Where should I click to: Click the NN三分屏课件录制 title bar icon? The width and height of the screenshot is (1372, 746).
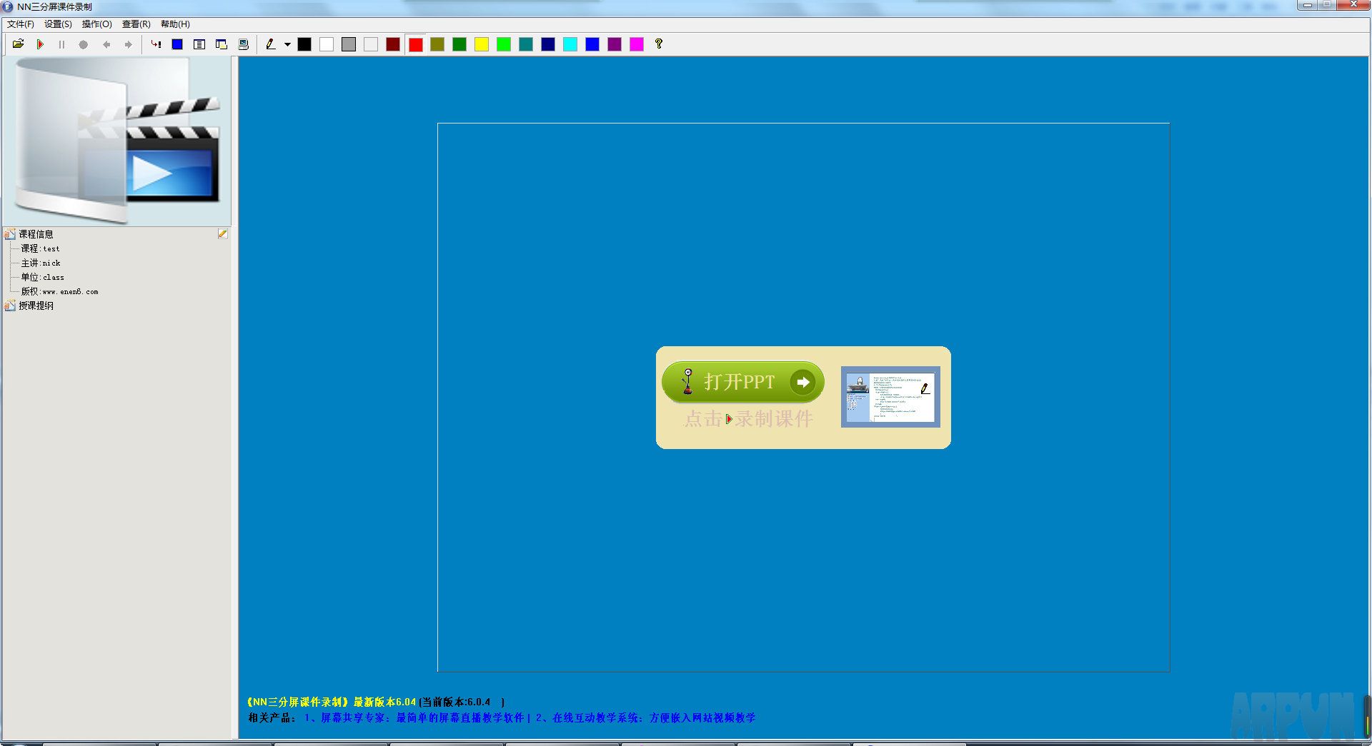click(8, 6)
